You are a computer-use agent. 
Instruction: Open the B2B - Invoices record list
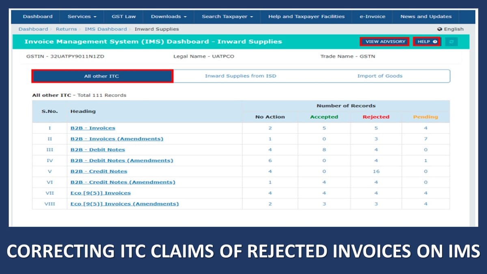click(x=93, y=128)
